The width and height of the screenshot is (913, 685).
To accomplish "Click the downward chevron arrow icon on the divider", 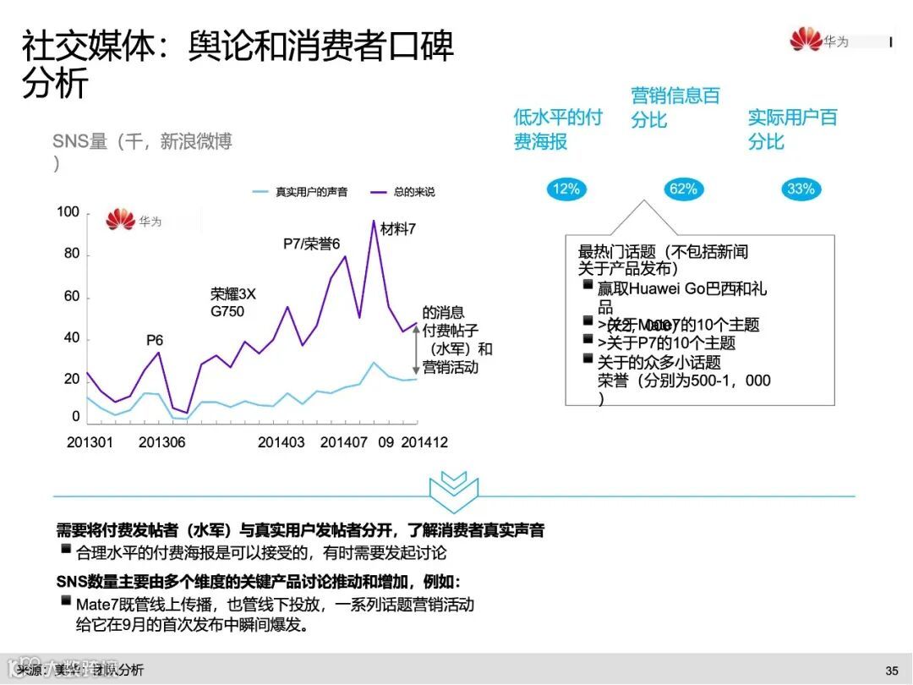I will point(454,491).
